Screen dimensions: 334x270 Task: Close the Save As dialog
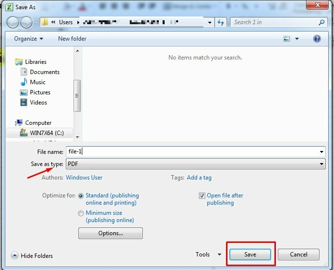click(317, 5)
